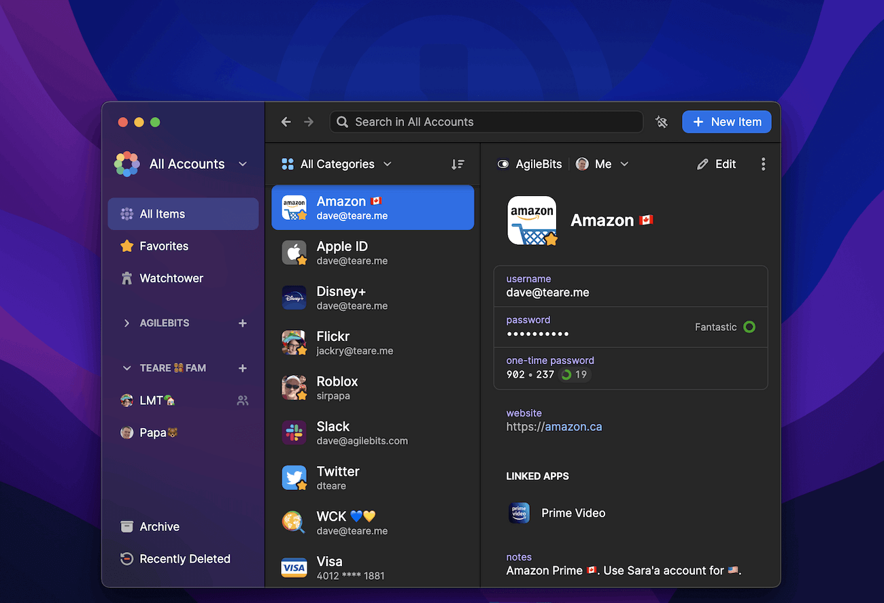Click the Slack item icon in list

(x=294, y=433)
